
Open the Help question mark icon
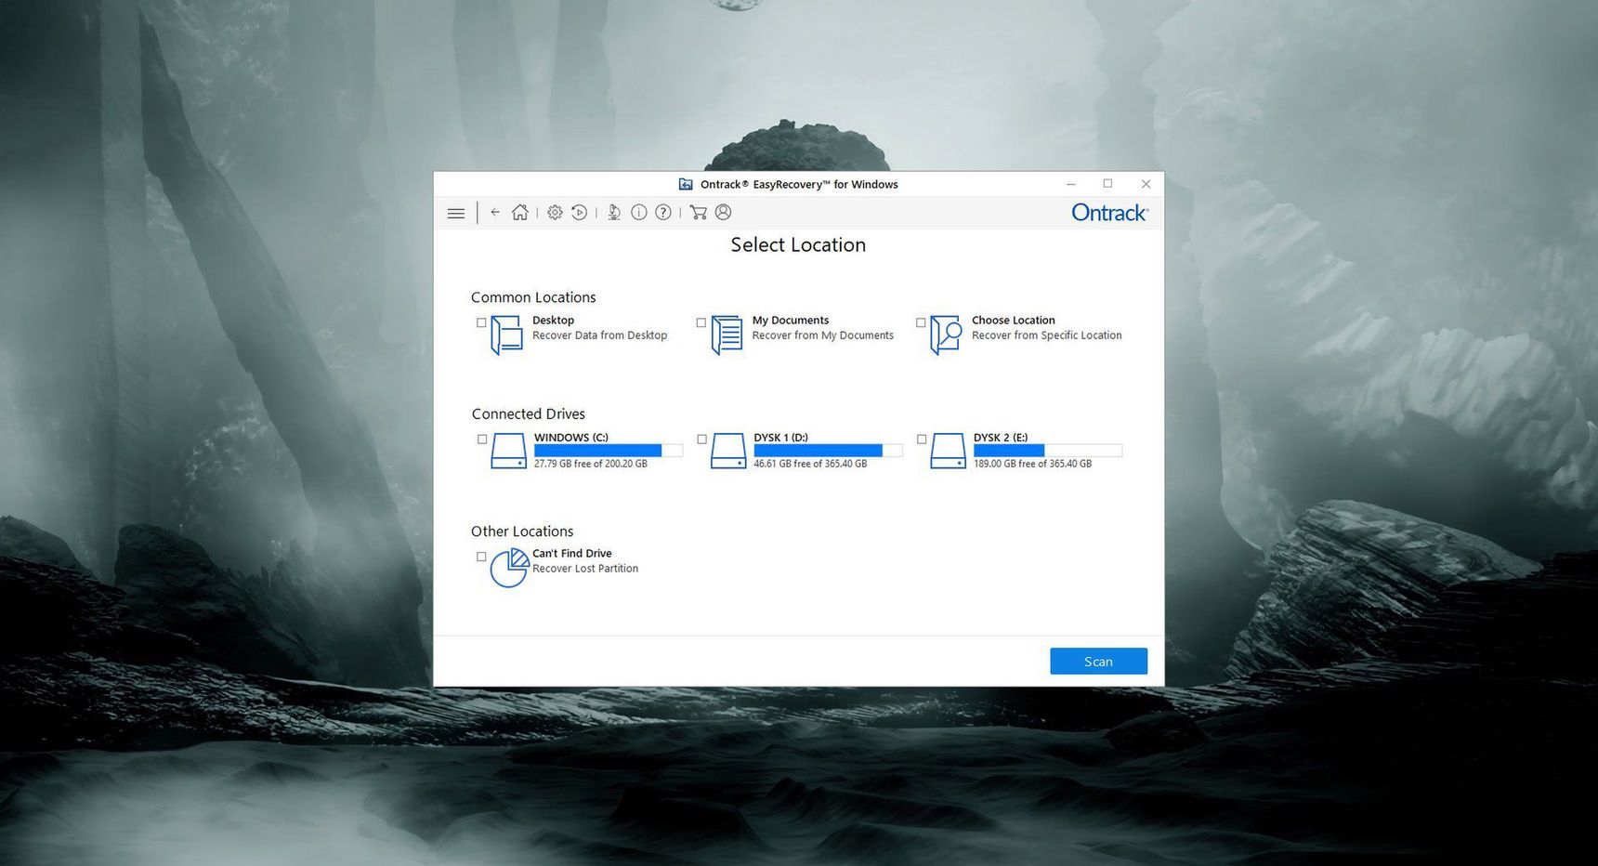pyautogui.click(x=663, y=213)
